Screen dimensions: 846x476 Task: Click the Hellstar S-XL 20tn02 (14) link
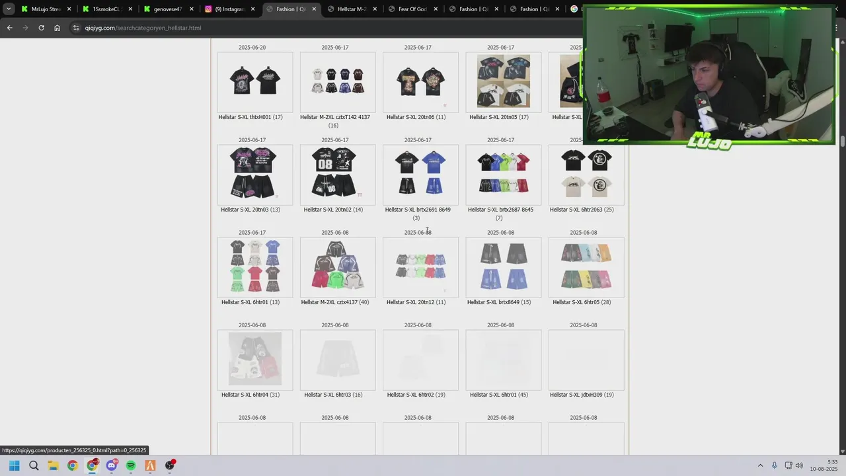[x=333, y=210]
